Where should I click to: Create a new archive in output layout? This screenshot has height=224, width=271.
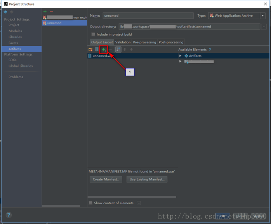coord(97,50)
